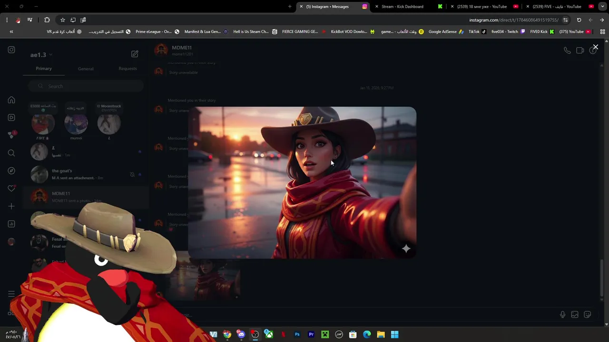
Task: Expand the ae1.3 account switcher
Action: [x=41, y=55]
